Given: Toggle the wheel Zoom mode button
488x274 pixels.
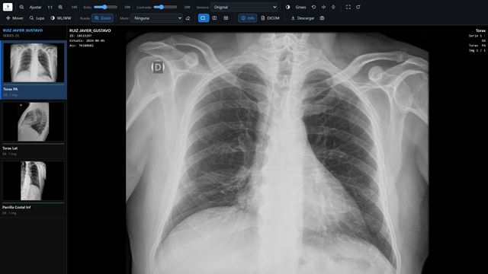Looking at the screenshot, I should pyautogui.click(x=103, y=18).
